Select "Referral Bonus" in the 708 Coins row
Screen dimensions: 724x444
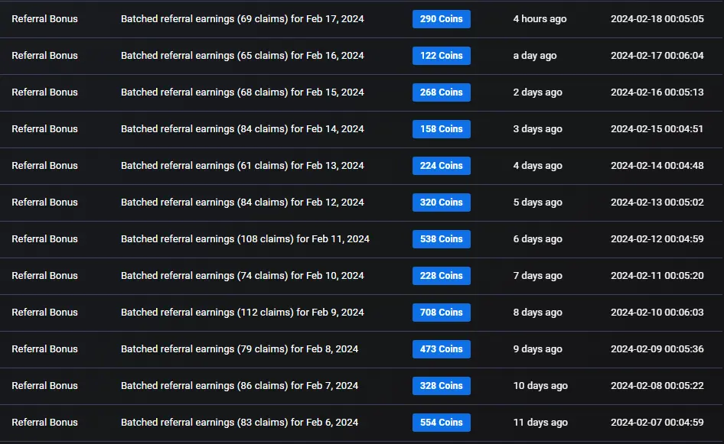(x=45, y=312)
